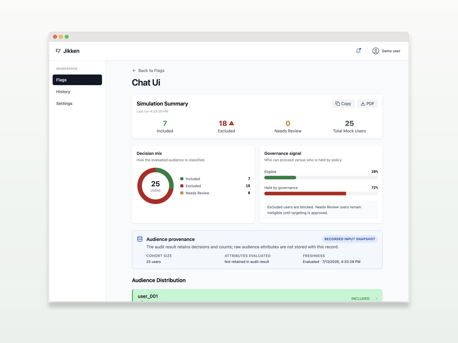Go back to Flags
458x343 pixels.
coord(148,70)
